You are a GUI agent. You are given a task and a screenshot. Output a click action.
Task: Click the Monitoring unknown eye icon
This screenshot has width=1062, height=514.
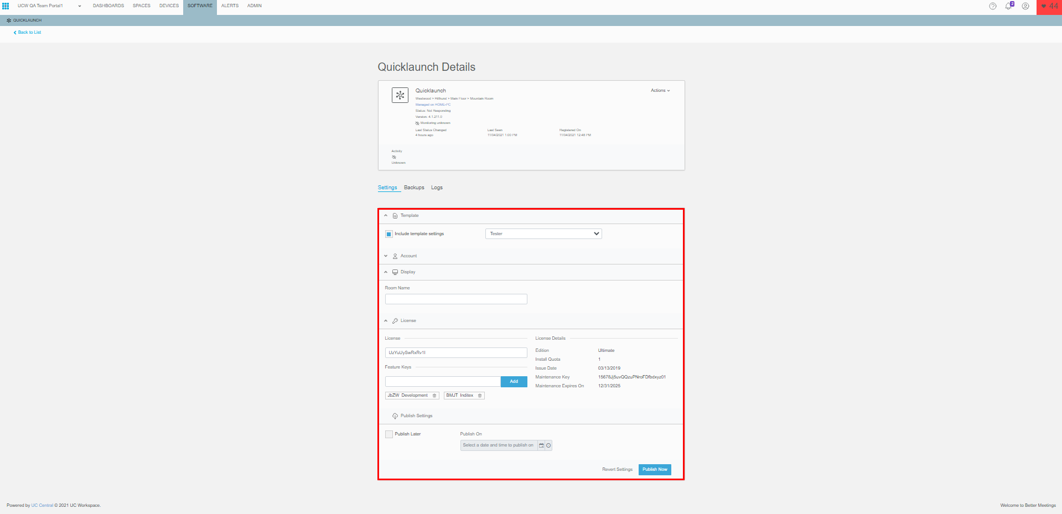click(x=417, y=123)
